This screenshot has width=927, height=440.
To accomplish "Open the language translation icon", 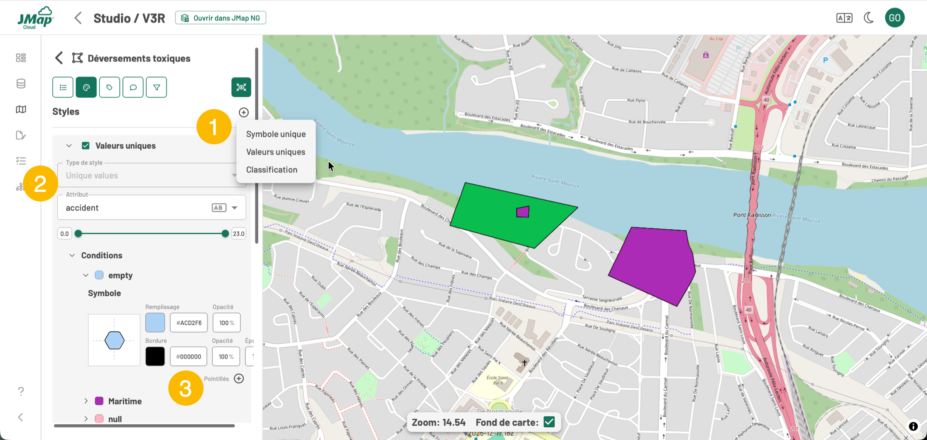I will (x=844, y=18).
